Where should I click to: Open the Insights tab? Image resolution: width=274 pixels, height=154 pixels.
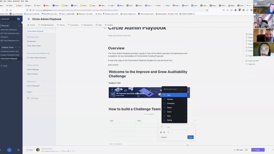[109, 25]
